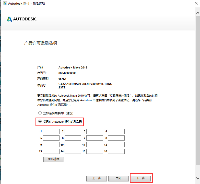Click the 关闭 close button
The image size is (200, 184).
[119, 178]
